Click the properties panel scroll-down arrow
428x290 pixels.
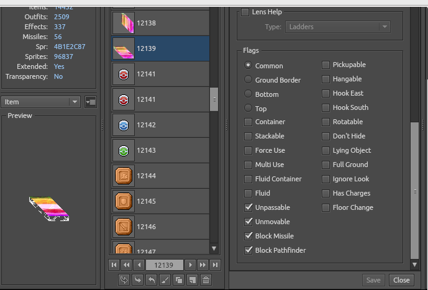[414, 265]
